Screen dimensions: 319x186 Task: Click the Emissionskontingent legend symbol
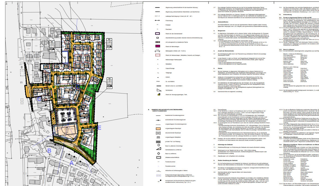coord(159,175)
